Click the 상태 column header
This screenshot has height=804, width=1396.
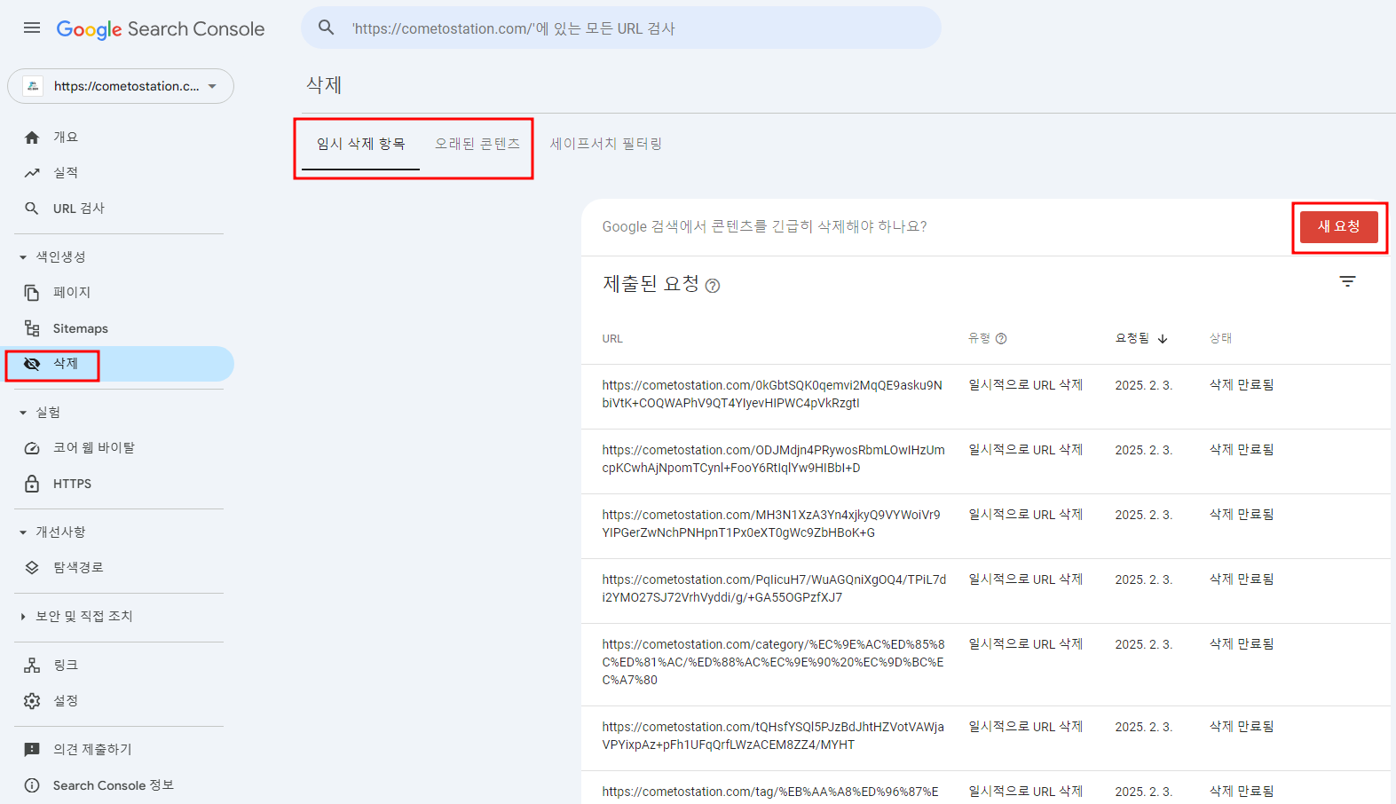pos(1220,338)
